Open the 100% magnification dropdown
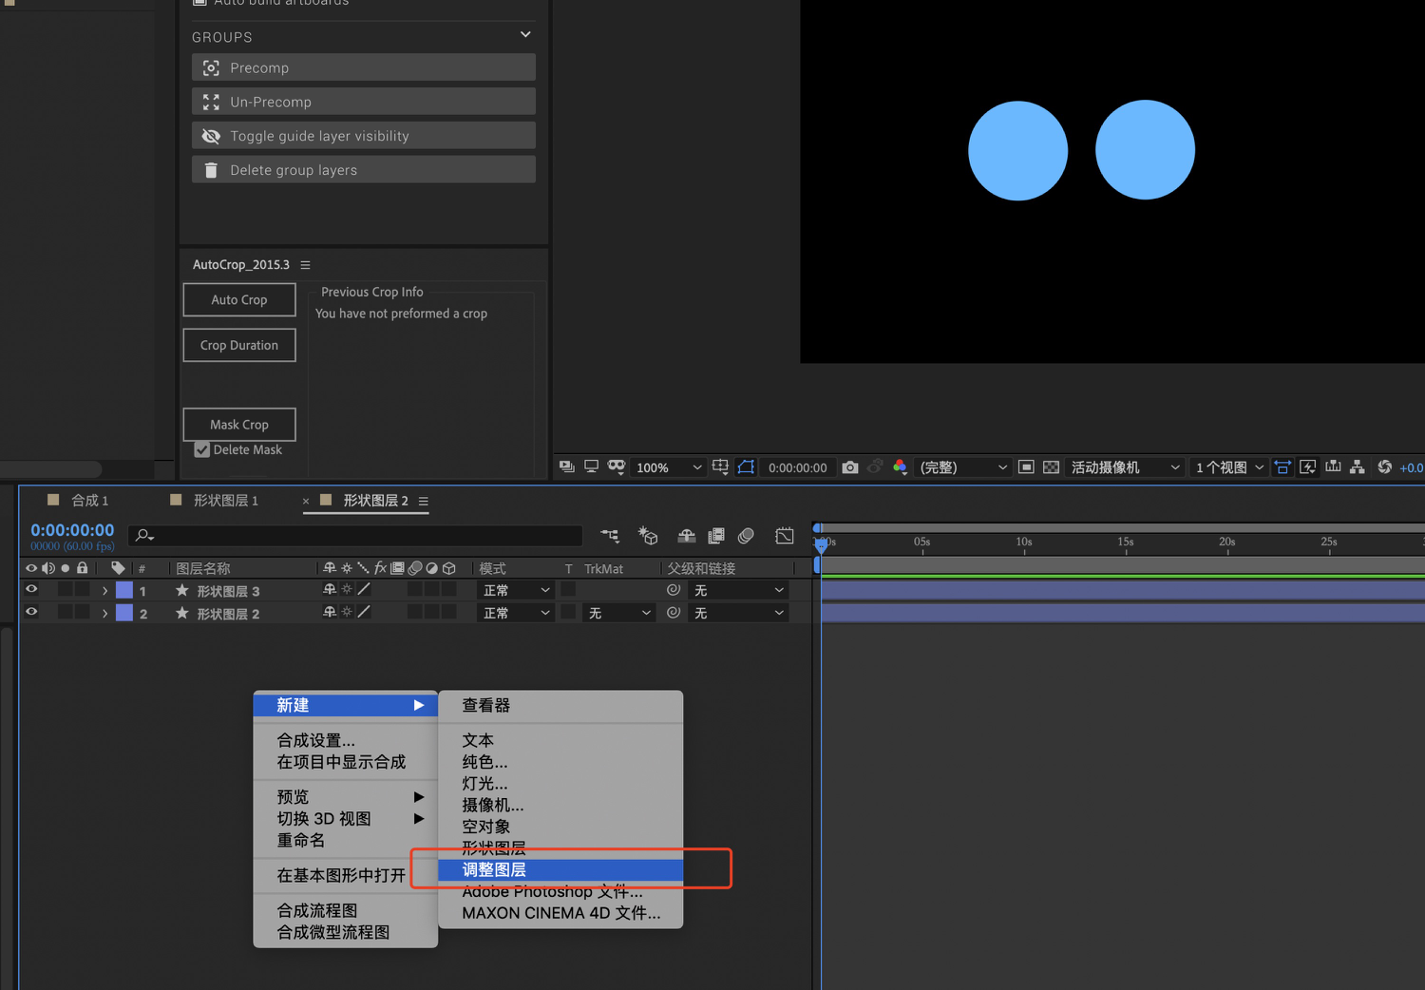 (669, 467)
